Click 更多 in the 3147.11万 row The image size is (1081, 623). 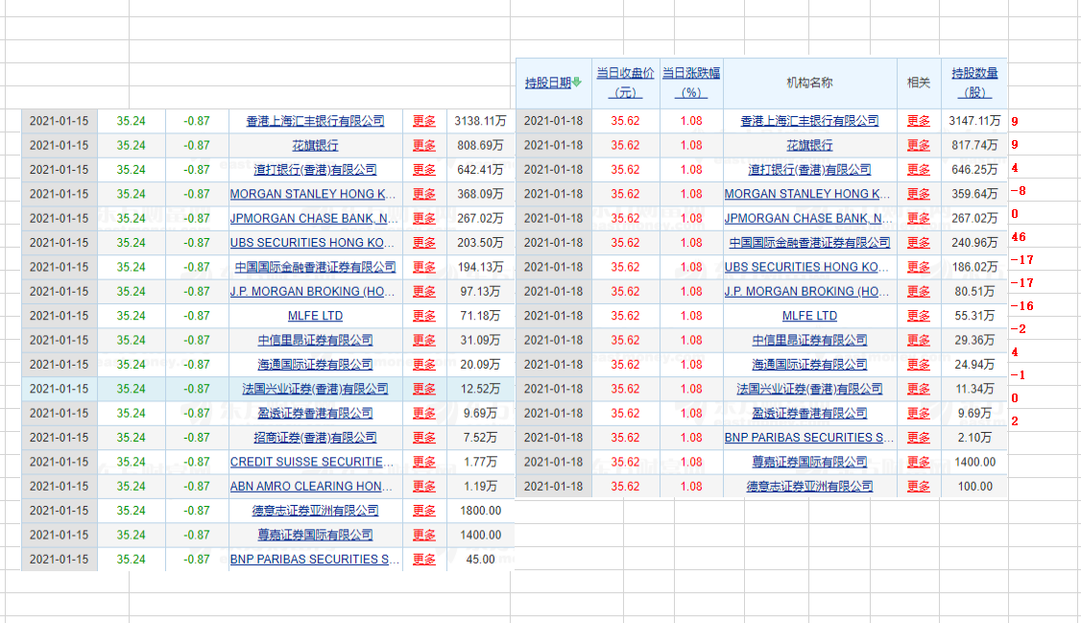tap(919, 121)
